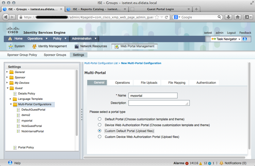255x166 pixels.
Task: Open the Task Navigator dropdown
Action: [x=226, y=39]
